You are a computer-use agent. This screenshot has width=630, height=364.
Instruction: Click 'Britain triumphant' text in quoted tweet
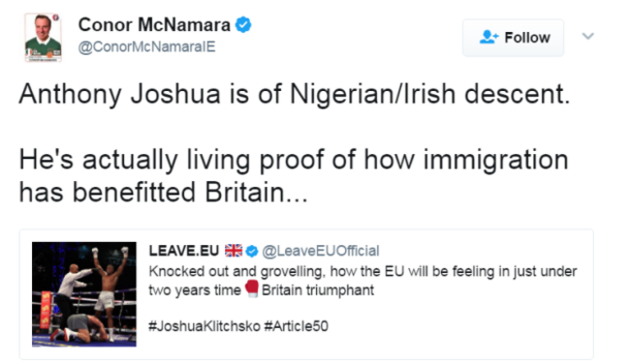coord(318,289)
